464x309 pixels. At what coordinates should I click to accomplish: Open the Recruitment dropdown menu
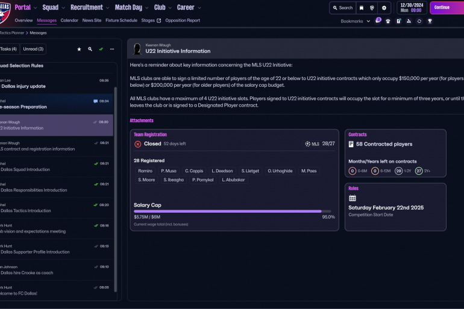point(90,8)
